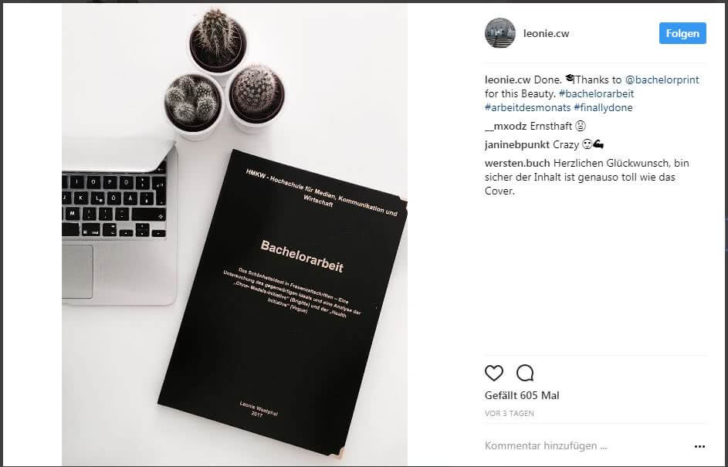Like the post with heart icon
Viewport: 728px width, 467px height.
click(x=494, y=373)
